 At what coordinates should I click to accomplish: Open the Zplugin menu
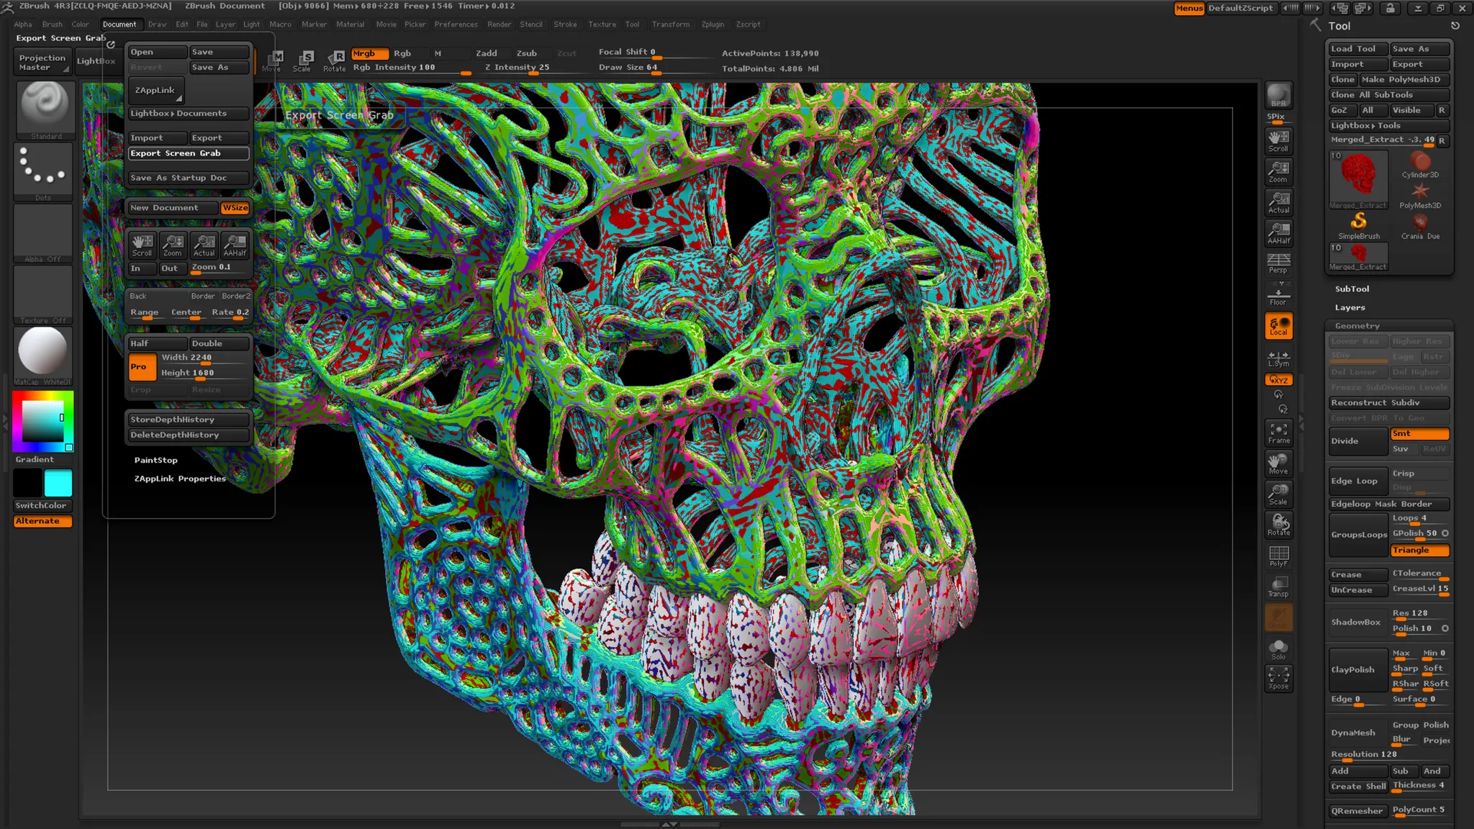point(713,24)
